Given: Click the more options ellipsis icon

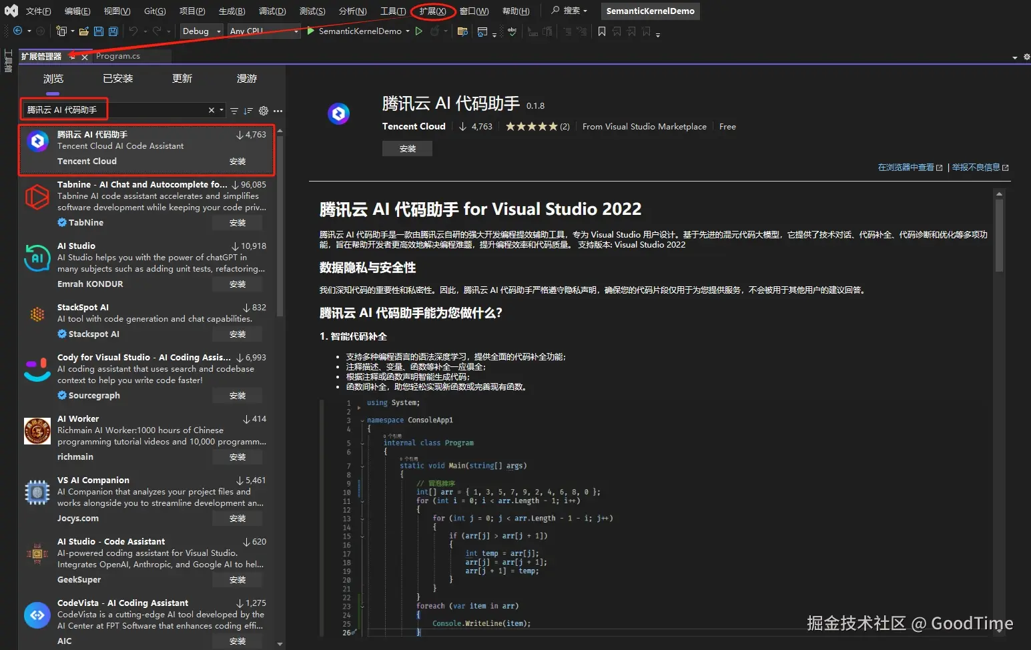Looking at the screenshot, I should (278, 109).
